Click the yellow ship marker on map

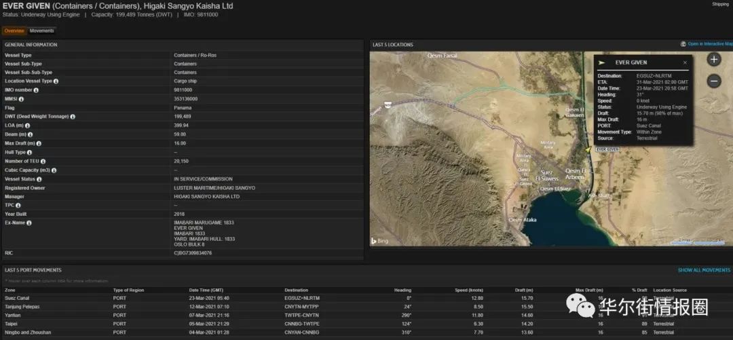(588, 150)
